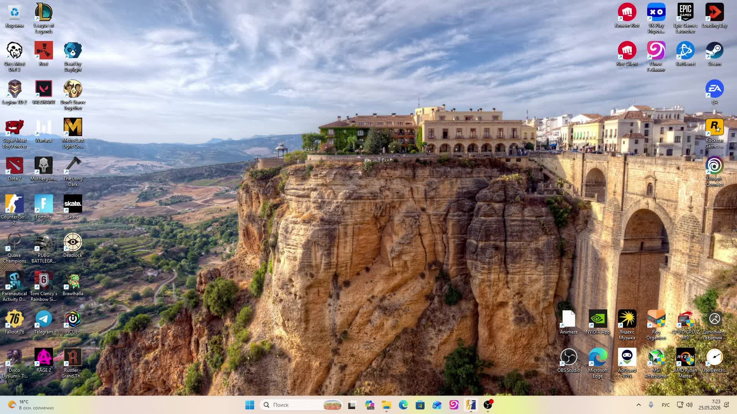This screenshot has height=414, width=737.
Task: Open Dead by Daylight shortcut
Action: point(73,57)
